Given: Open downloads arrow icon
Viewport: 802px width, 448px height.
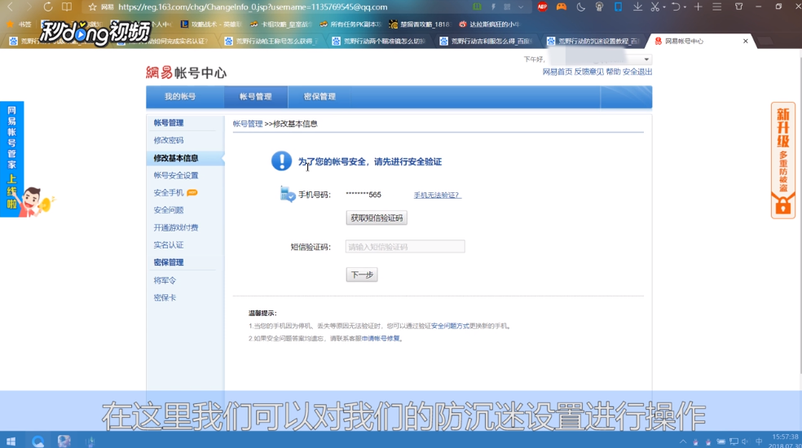Looking at the screenshot, I should (x=637, y=7).
